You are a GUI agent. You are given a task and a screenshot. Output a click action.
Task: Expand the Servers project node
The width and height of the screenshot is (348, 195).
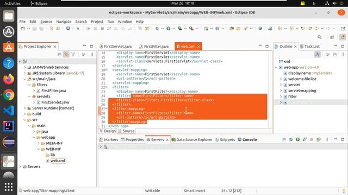[20, 166]
